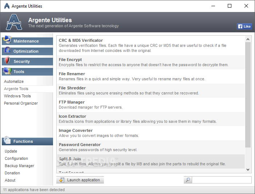255x194 pixels.
Task: Click the Facebook Like button
Action: 244,27
